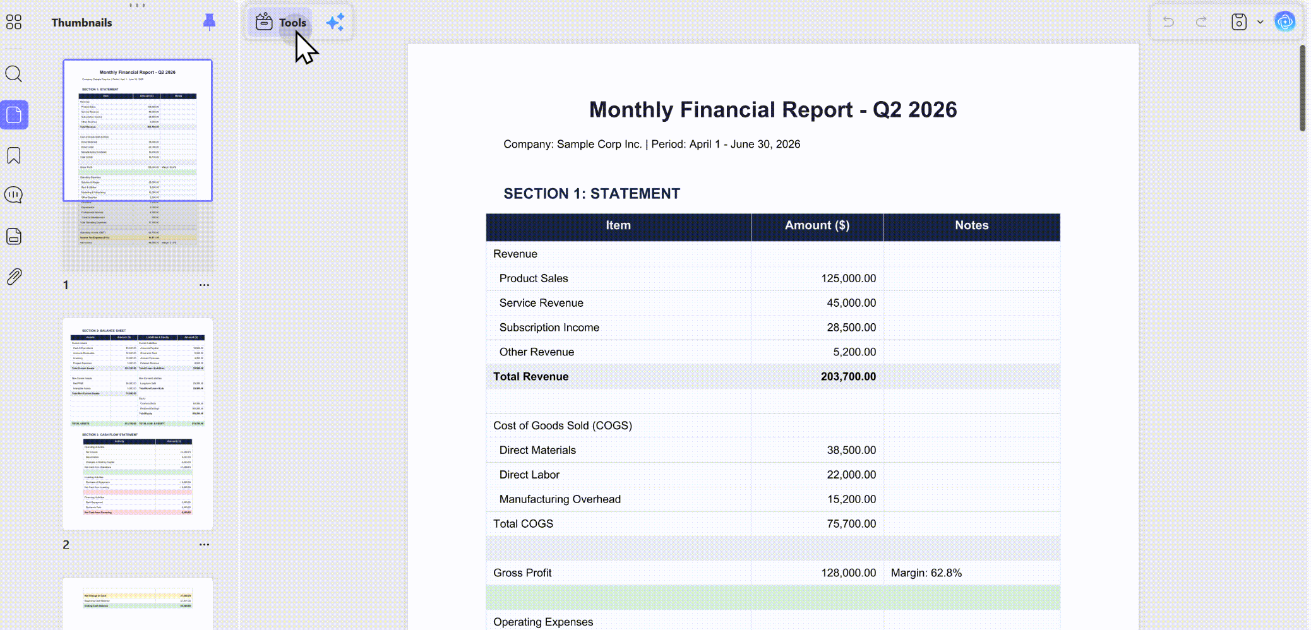
Task: Open the user account avatar
Action: tap(1285, 22)
